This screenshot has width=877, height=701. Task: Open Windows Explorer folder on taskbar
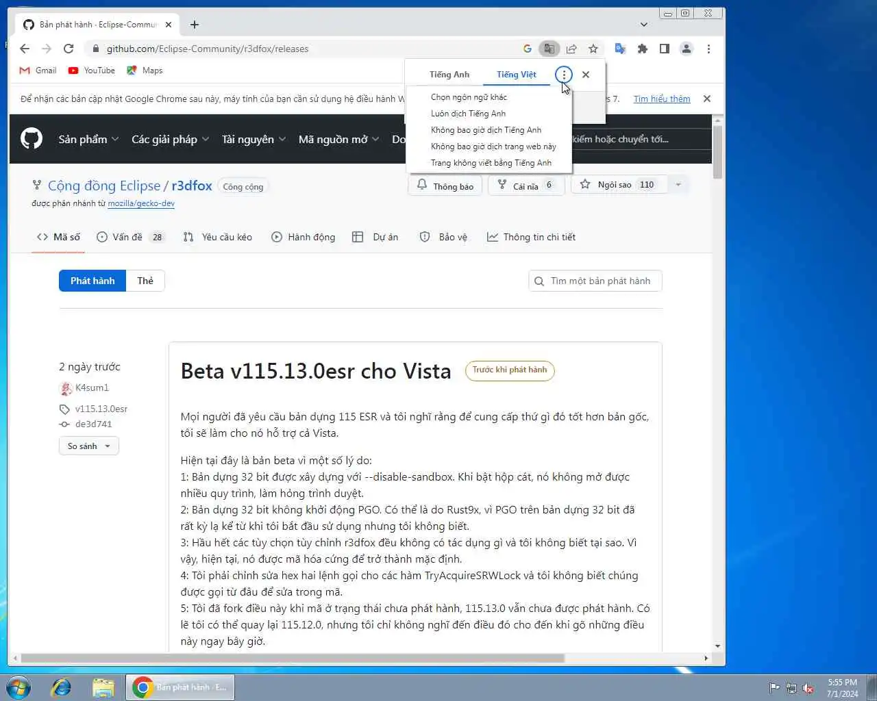[x=103, y=687]
